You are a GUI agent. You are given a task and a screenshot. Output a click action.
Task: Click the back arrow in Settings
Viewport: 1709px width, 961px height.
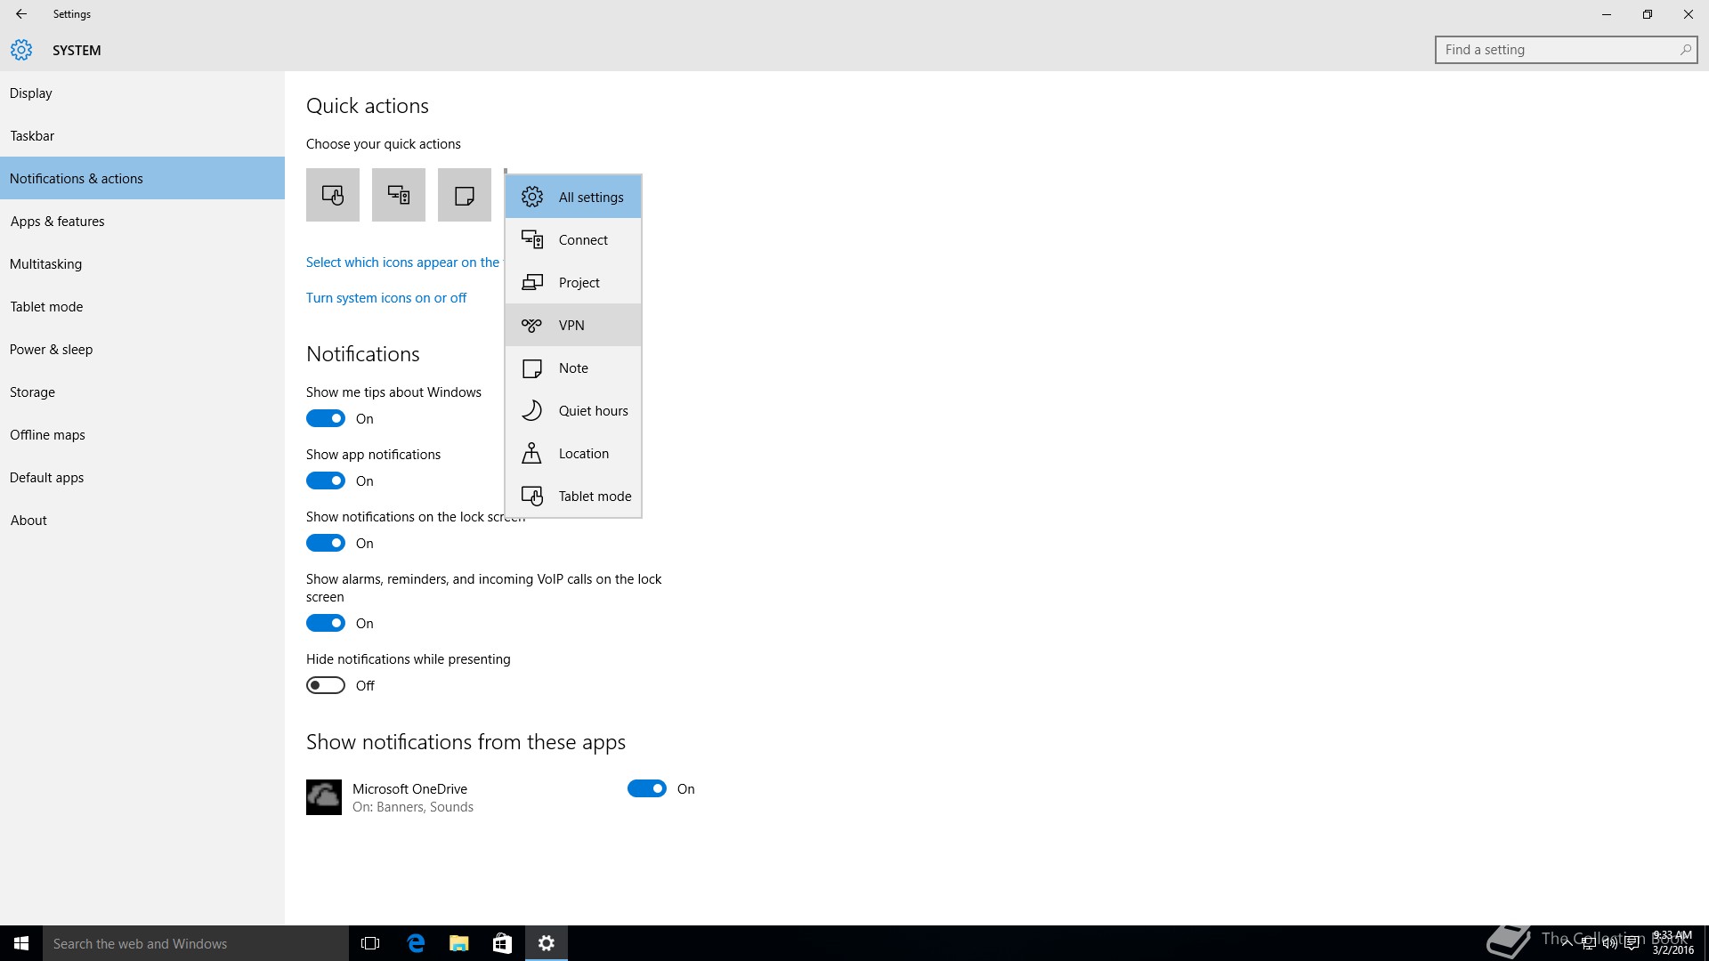21,14
